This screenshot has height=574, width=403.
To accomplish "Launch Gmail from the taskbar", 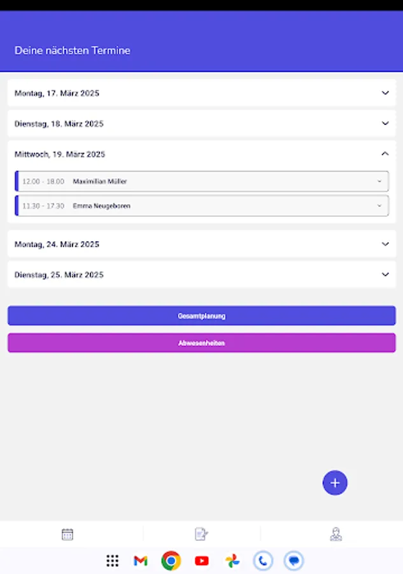I will (x=140, y=561).
